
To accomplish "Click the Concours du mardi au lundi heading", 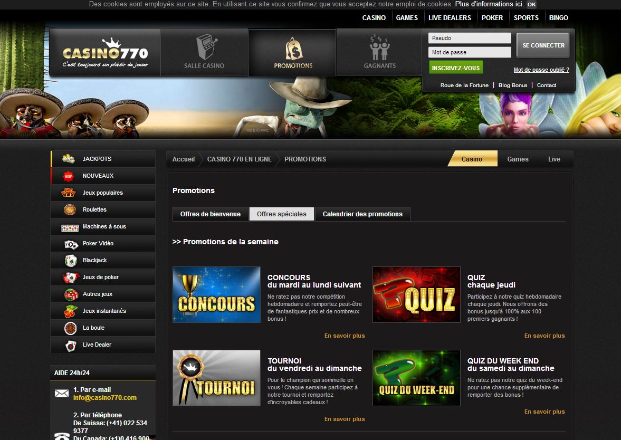I will tap(314, 281).
